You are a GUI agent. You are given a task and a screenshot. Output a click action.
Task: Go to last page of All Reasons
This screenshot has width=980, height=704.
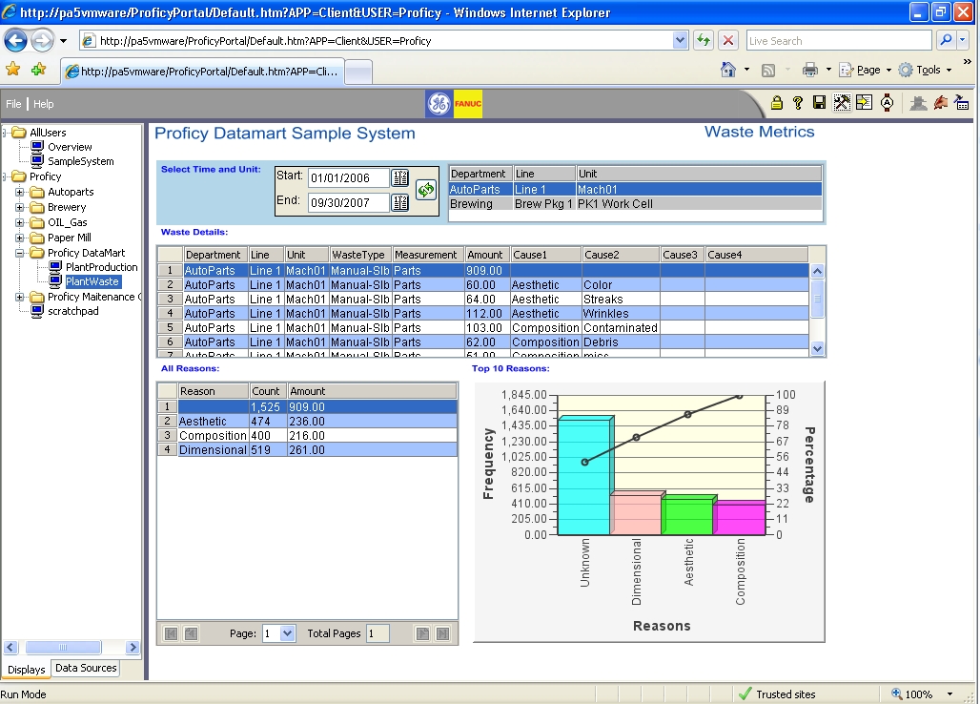click(x=442, y=633)
